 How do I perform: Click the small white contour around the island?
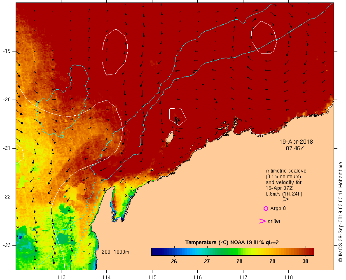tap(178, 117)
